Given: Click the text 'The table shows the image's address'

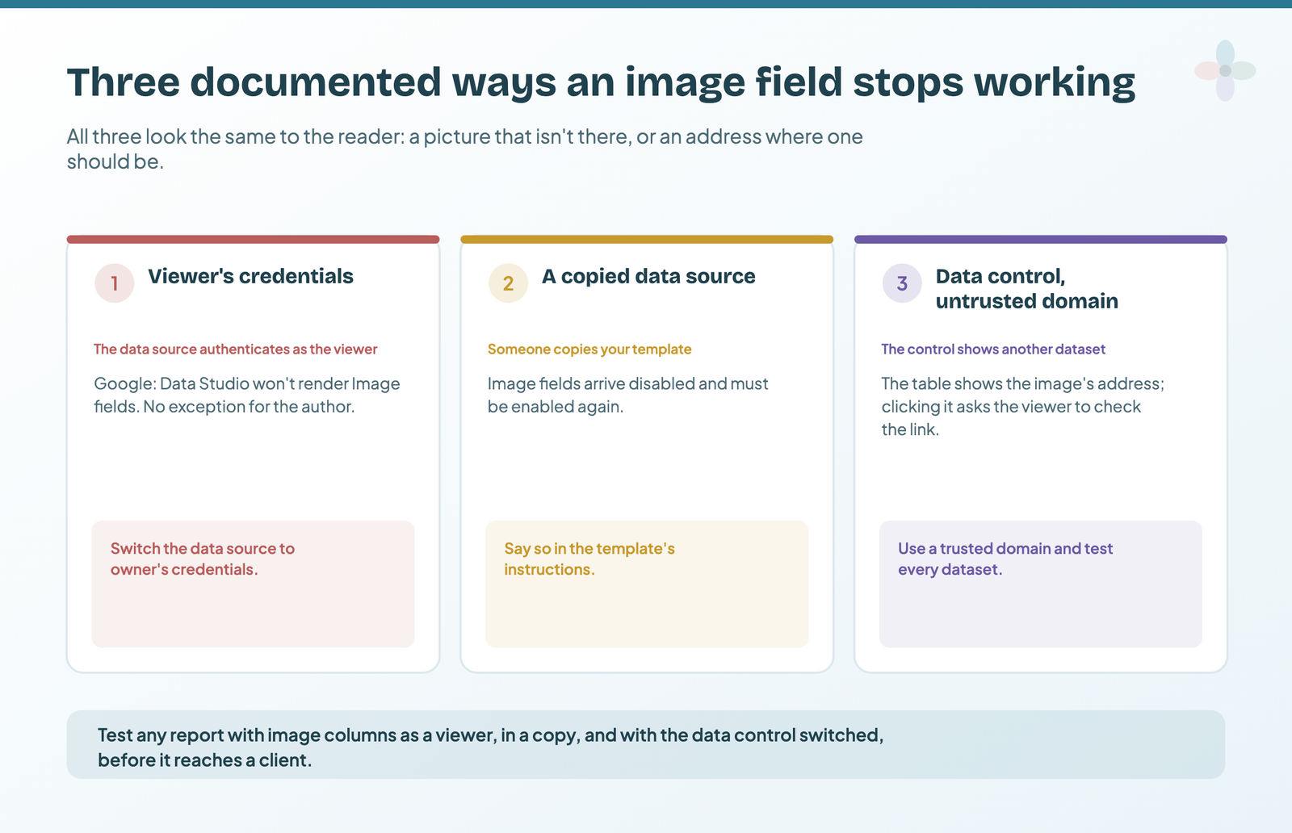Looking at the screenshot, I should [1023, 406].
